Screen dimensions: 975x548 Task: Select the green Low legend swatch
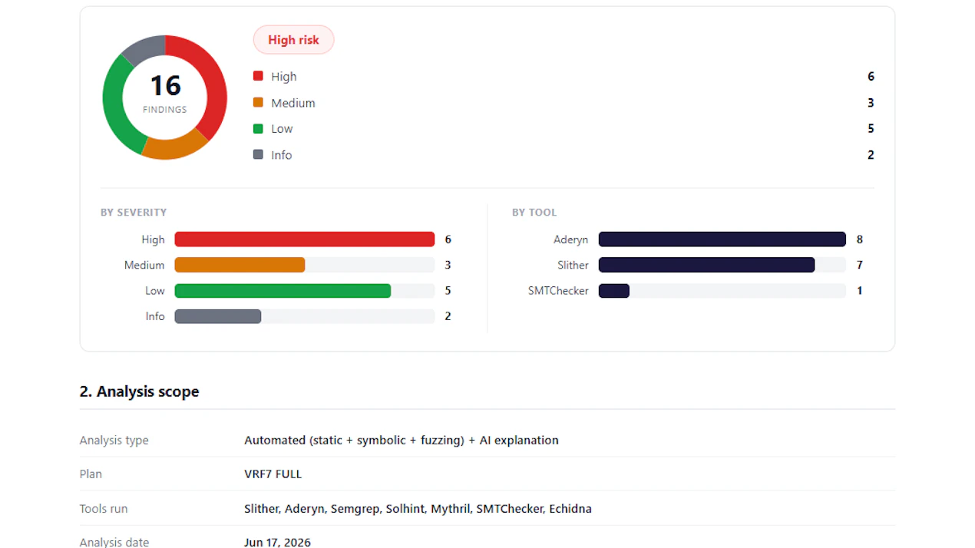(x=258, y=128)
